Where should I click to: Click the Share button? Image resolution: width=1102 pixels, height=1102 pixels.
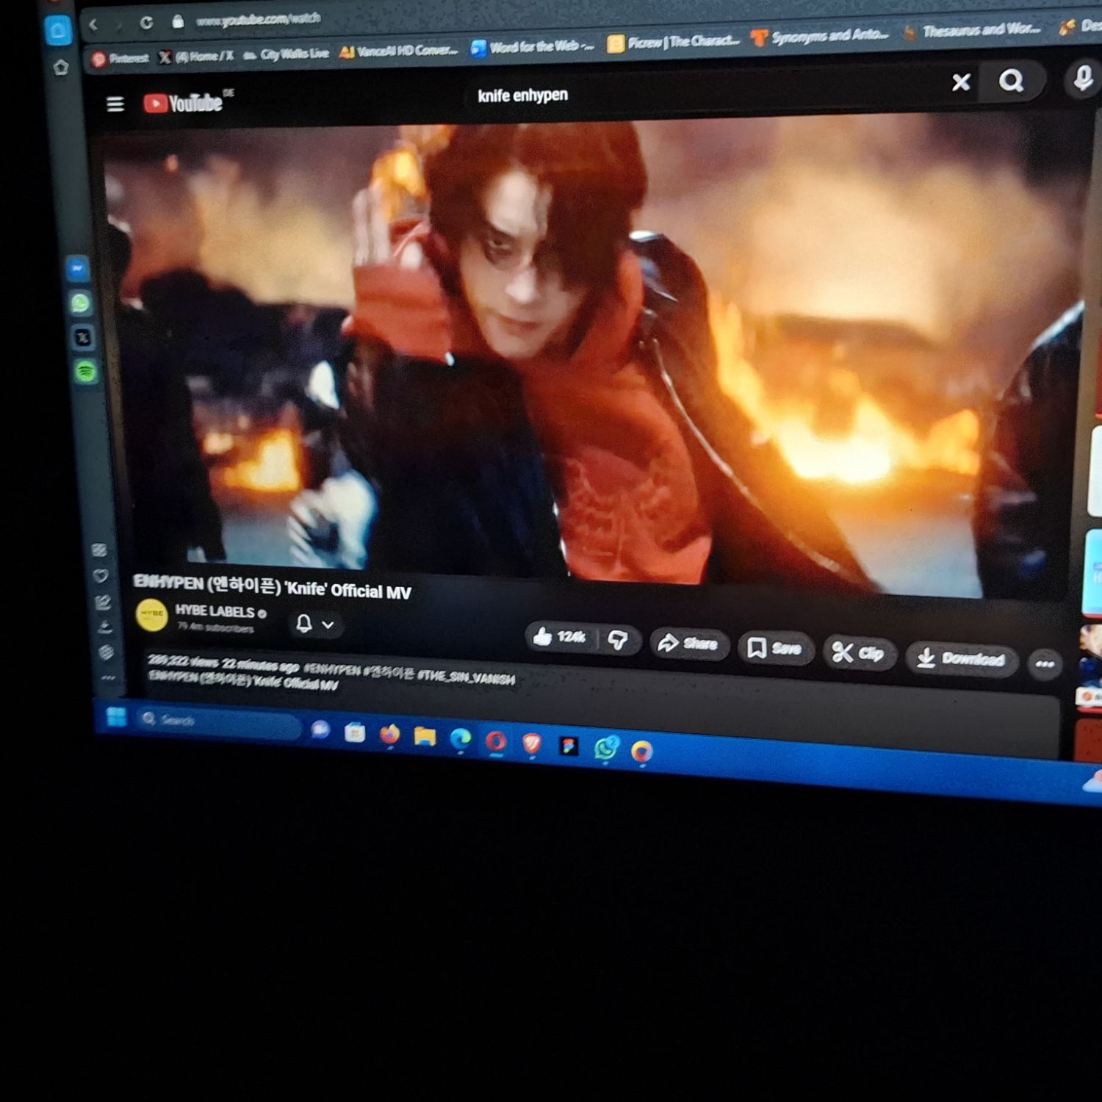(688, 644)
